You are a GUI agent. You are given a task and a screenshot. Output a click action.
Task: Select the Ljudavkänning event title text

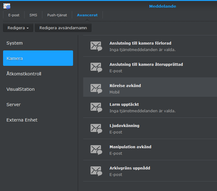(124, 126)
